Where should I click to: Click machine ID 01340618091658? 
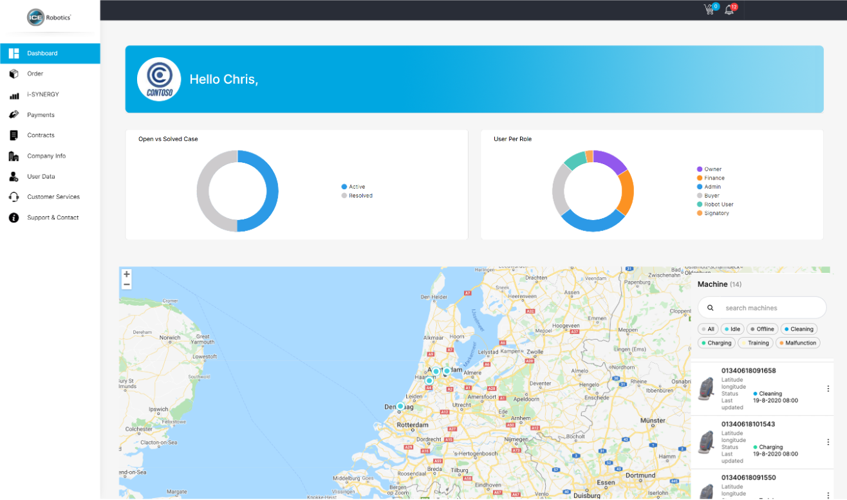749,371
